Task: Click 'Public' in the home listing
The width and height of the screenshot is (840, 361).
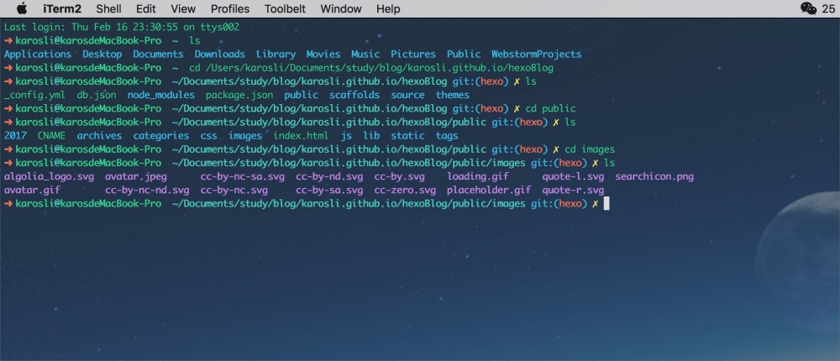Action: (464, 54)
